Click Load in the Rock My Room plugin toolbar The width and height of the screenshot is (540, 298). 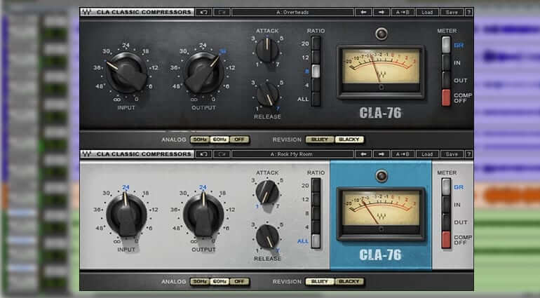(x=426, y=154)
